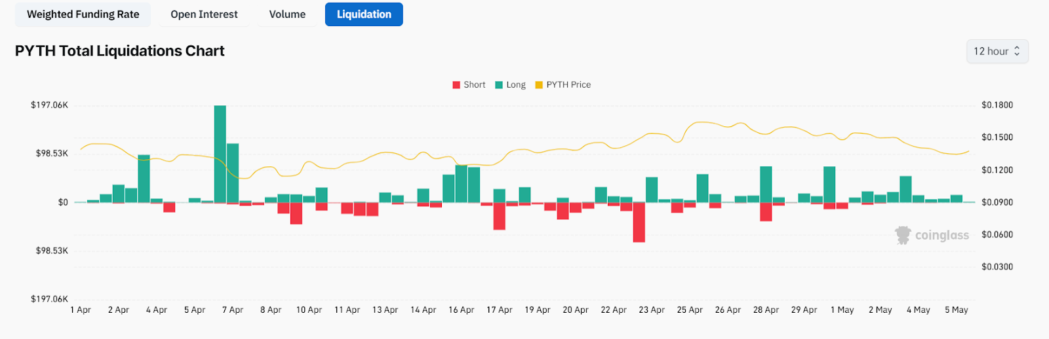
Task: Hide the Long series via legend label
Action: (516, 85)
